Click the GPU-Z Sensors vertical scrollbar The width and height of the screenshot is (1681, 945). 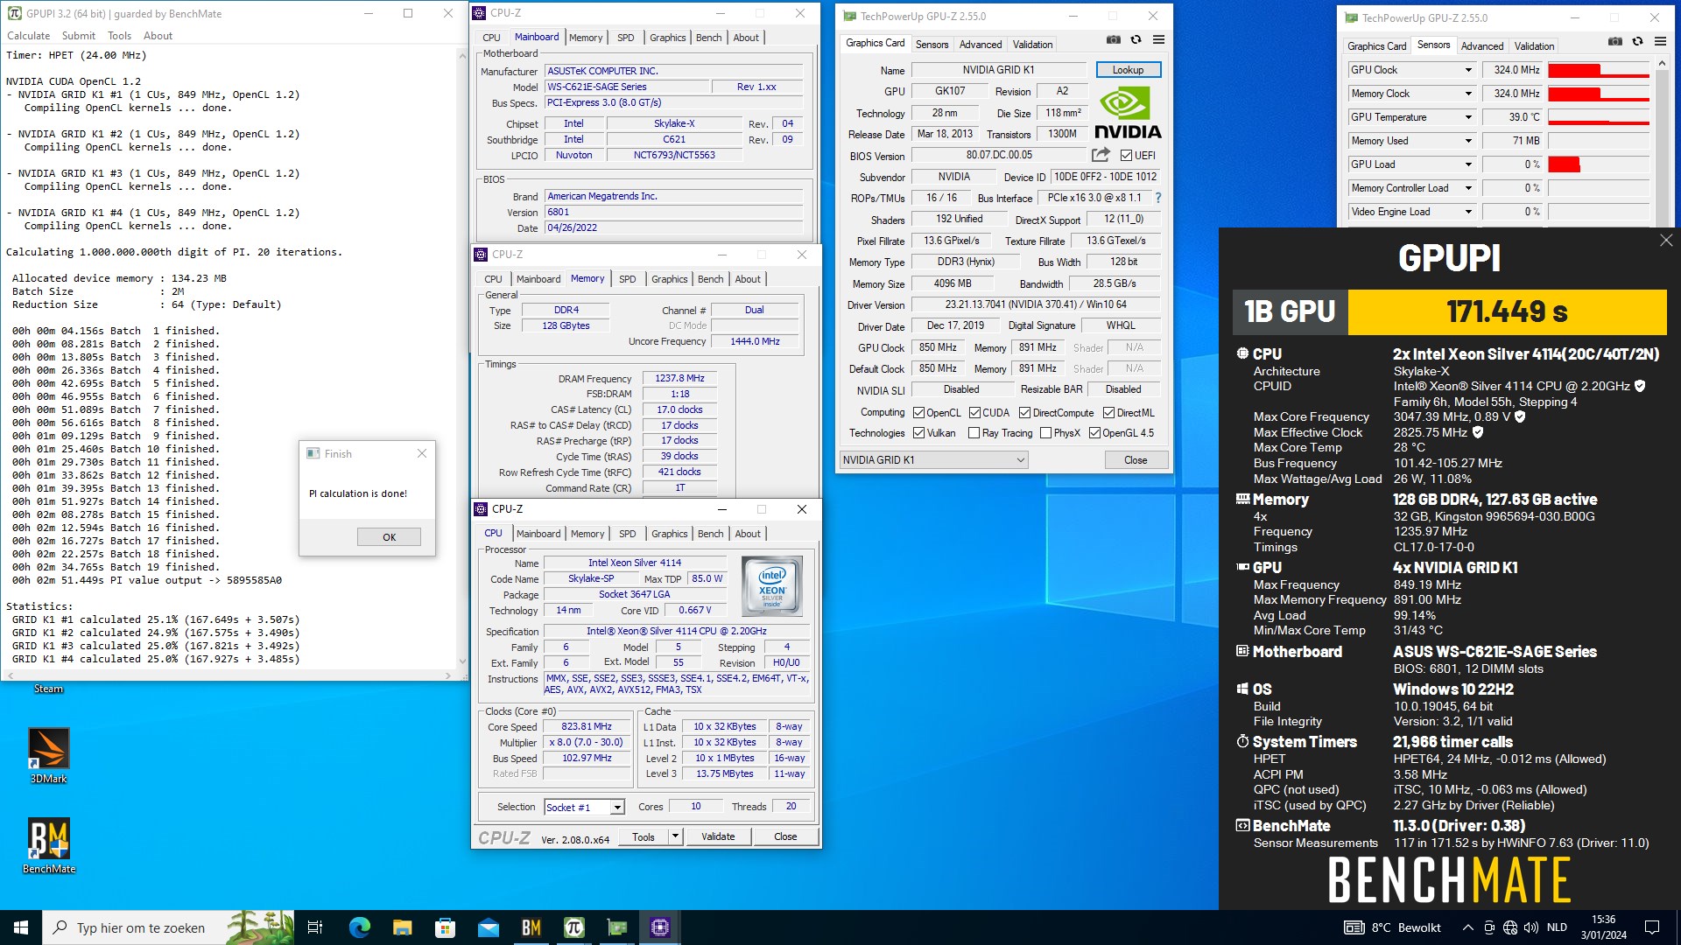coord(1662,140)
